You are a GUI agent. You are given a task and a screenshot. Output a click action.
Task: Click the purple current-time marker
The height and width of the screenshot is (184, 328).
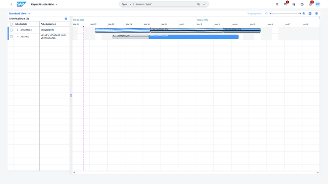[83, 26]
